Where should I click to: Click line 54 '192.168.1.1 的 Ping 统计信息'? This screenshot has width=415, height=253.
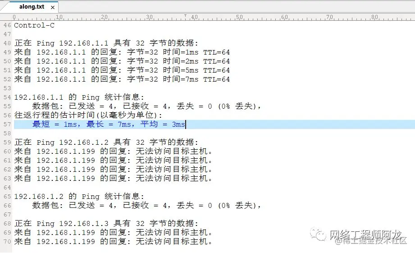(x=79, y=97)
